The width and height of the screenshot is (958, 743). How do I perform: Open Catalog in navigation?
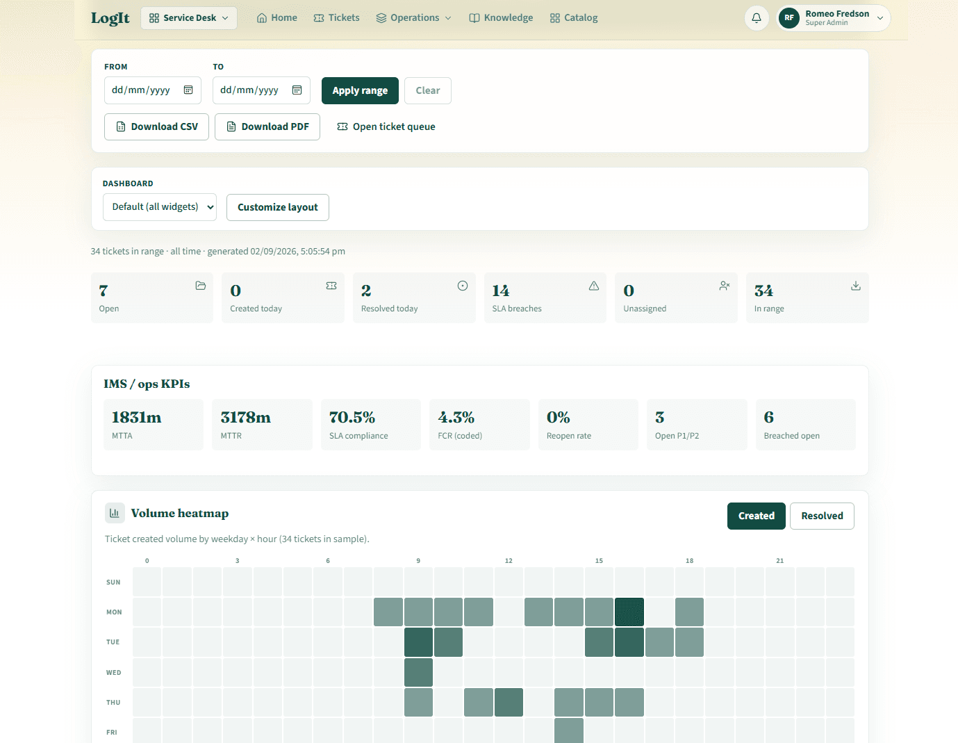(x=574, y=18)
